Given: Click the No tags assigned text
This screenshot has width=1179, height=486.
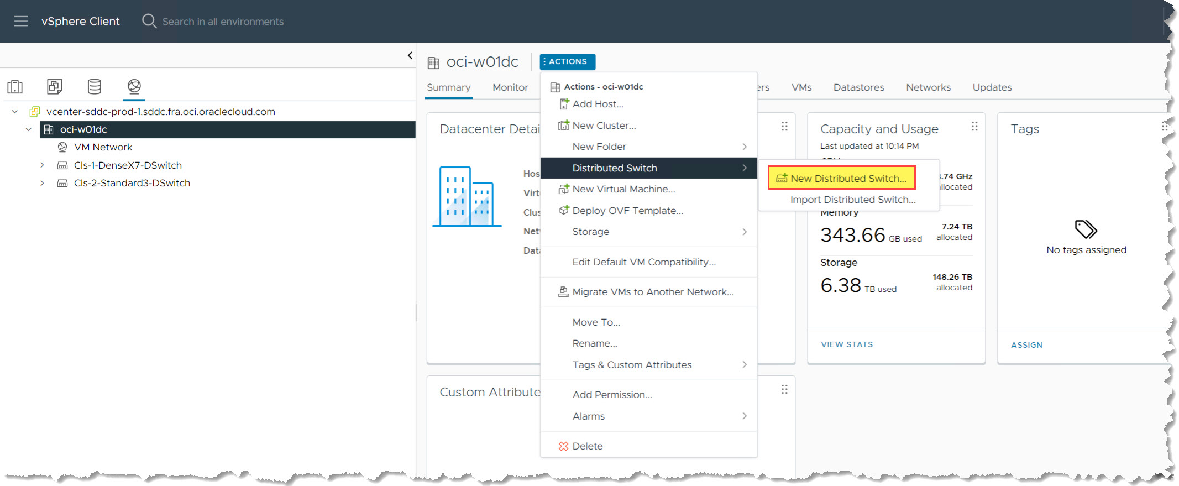Looking at the screenshot, I should pos(1086,250).
